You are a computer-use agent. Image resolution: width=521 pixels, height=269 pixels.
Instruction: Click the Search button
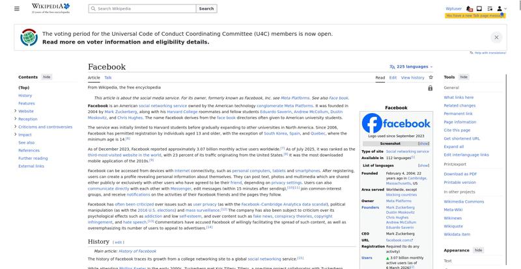[x=206, y=8]
